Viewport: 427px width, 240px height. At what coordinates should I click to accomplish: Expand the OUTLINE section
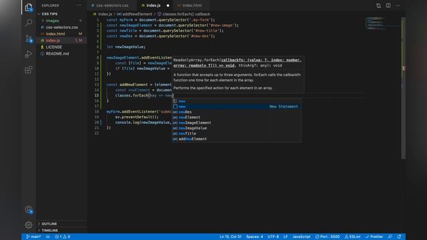point(61,224)
